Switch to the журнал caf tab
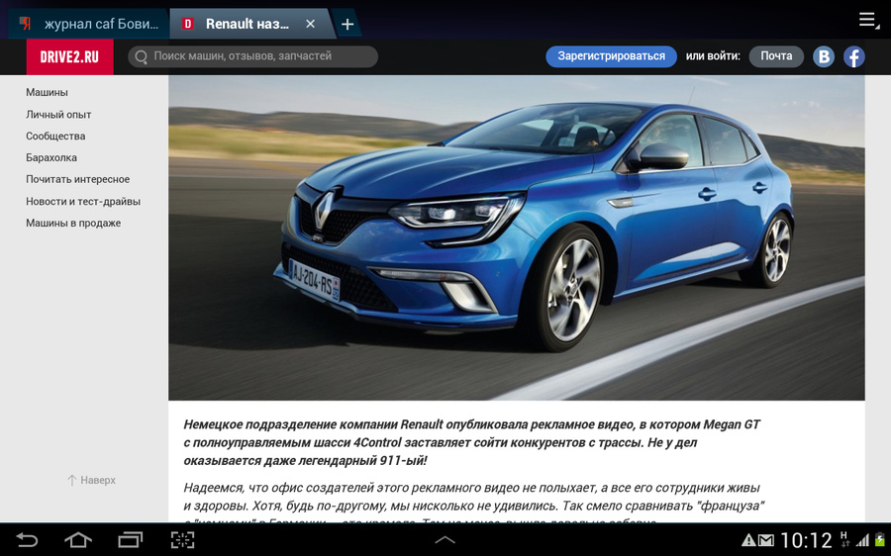Screen dimensions: 891x556 tap(88, 24)
